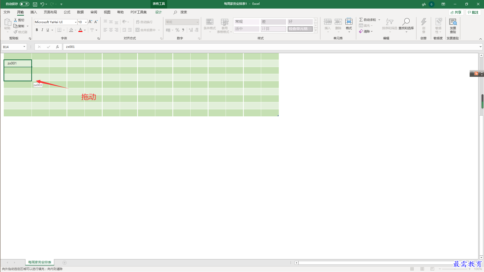Image resolution: width=484 pixels, height=272 pixels.
Task: Click increase decimal places icon
Action: pos(191,30)
